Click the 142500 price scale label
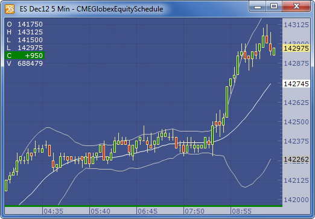 click(296, 122)
